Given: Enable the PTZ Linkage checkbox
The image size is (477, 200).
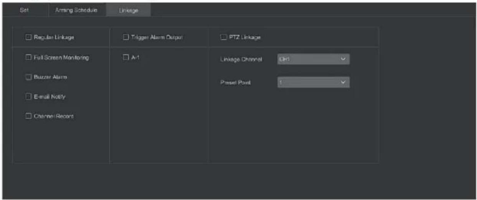Looking at the screenshot, I should tap(223, 37).
